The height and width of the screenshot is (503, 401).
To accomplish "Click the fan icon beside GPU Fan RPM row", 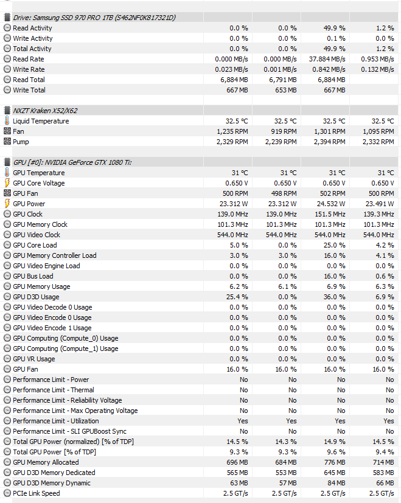I will pyautogui.click(x=7, y=193).
